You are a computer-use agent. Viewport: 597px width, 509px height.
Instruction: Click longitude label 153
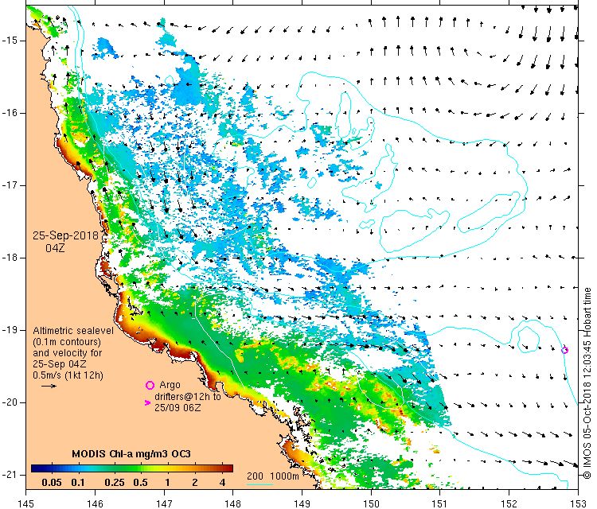tap(578, 504)
